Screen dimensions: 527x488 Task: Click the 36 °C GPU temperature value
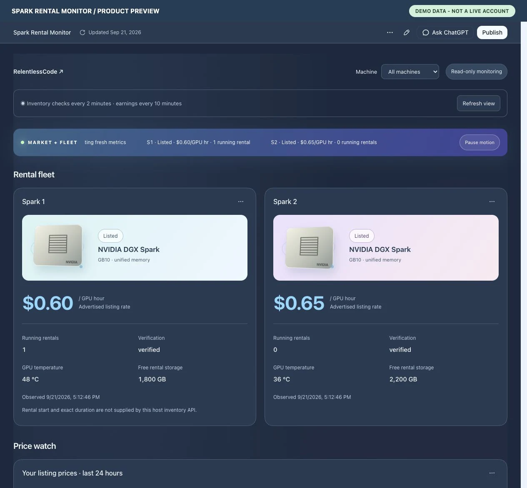tap(282, 379)
